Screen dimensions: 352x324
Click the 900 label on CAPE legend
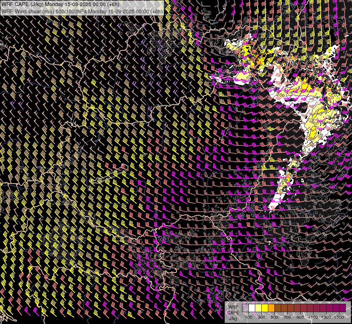[300, 317]
